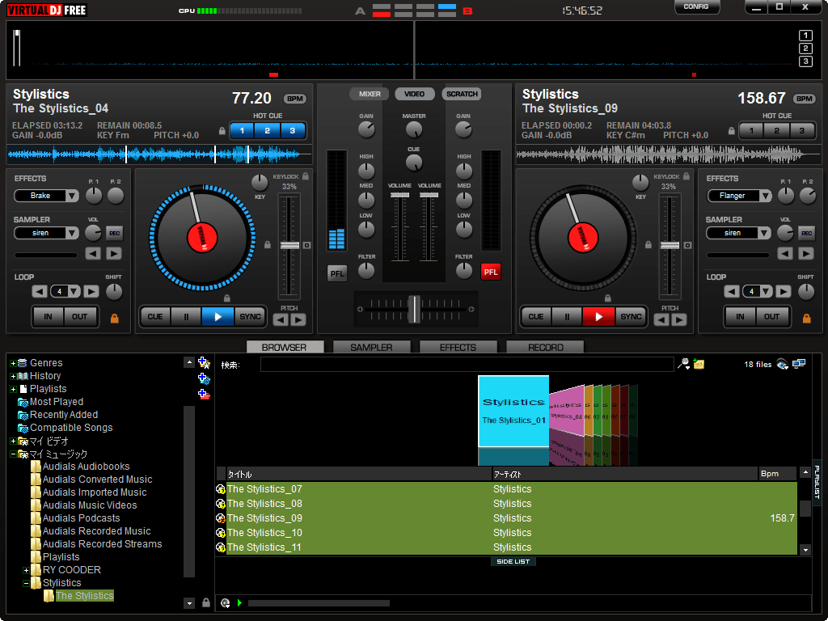Viewport: 828px width, 621px height.
Task: Click the eye icon next to 18 files
Action: (782, 365)
